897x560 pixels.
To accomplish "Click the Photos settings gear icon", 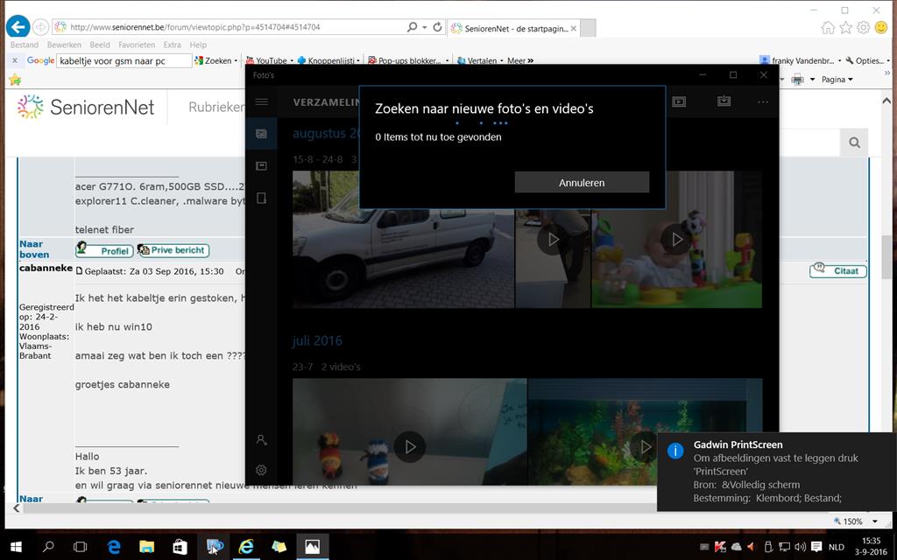I will [x=261, y=470].
